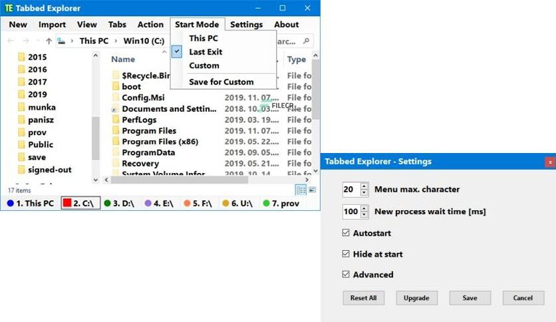Sort by the Name column header

pos(123,59)
